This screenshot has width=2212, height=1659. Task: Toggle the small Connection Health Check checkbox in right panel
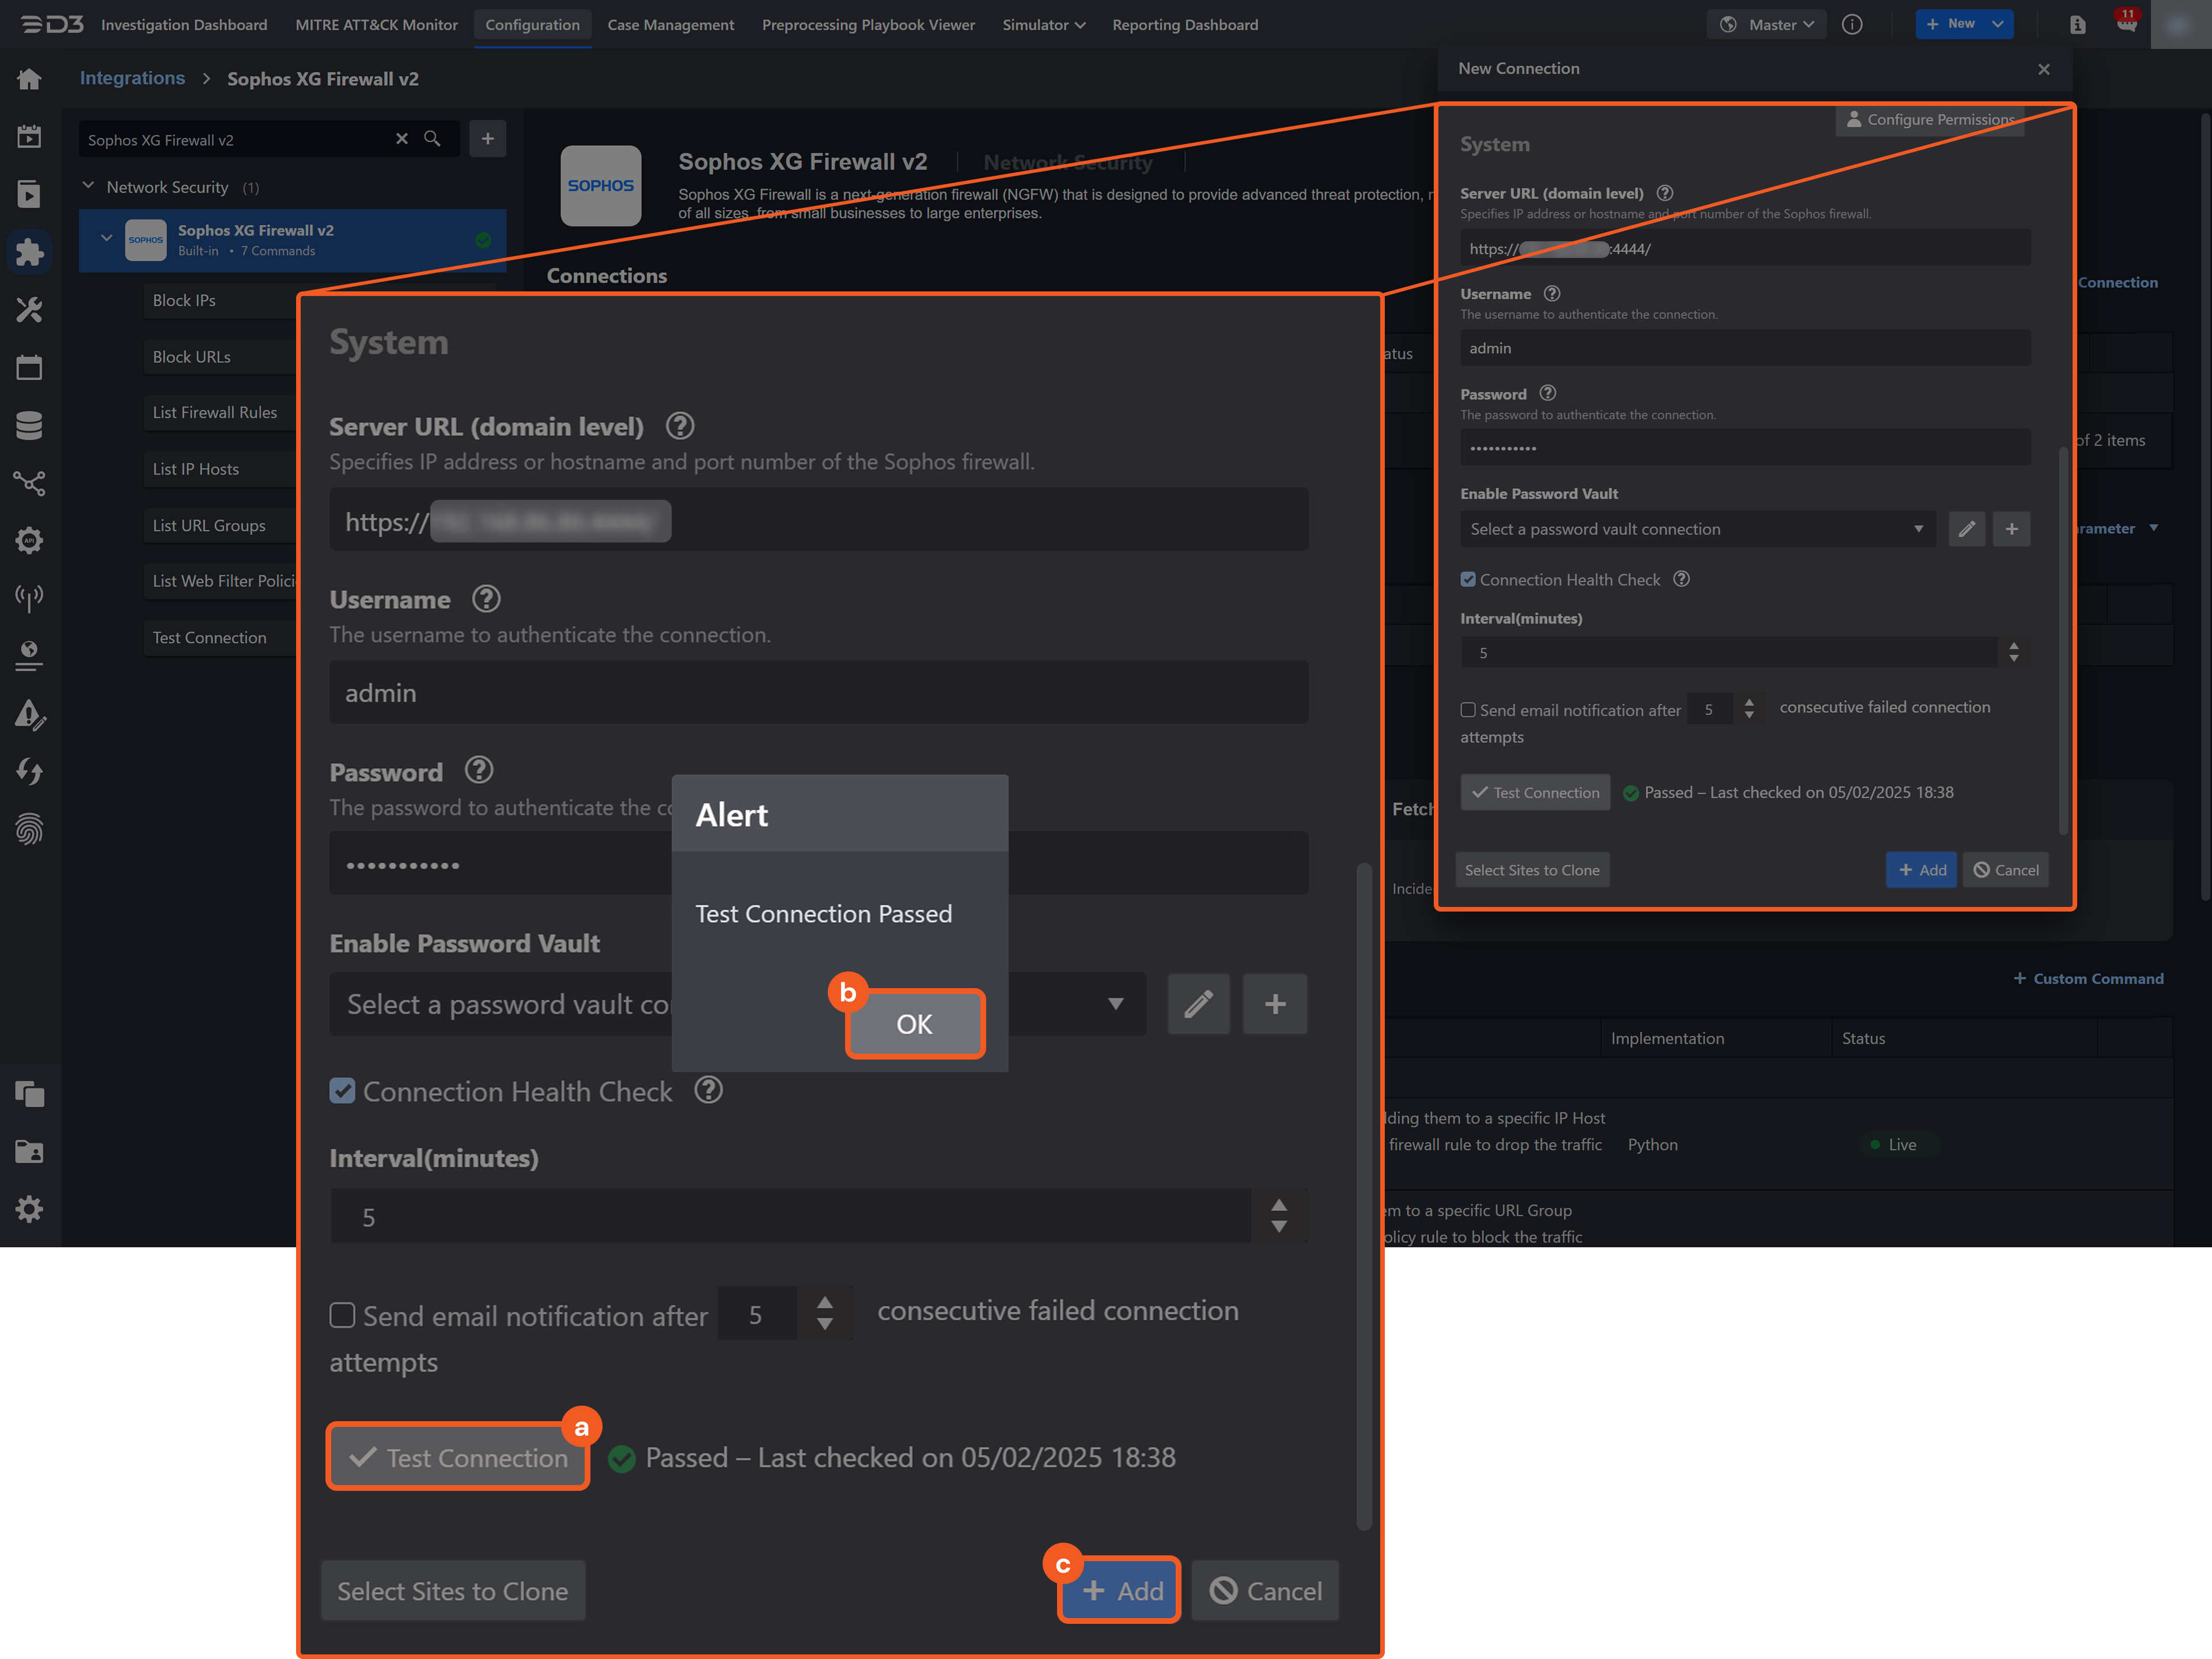1468,580
